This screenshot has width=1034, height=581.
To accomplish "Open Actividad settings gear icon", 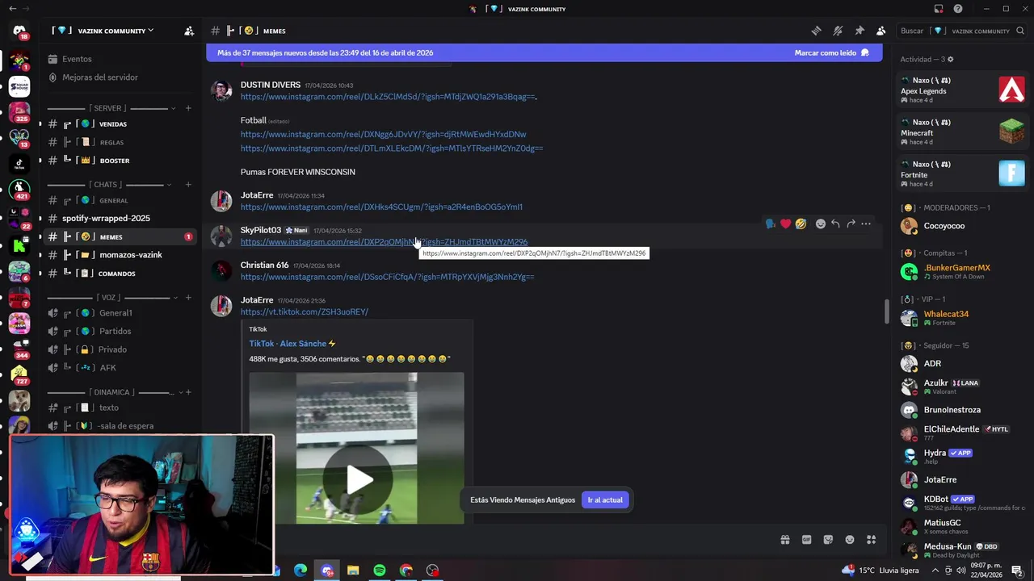I will pyautogui.click(x=951, y=59).
